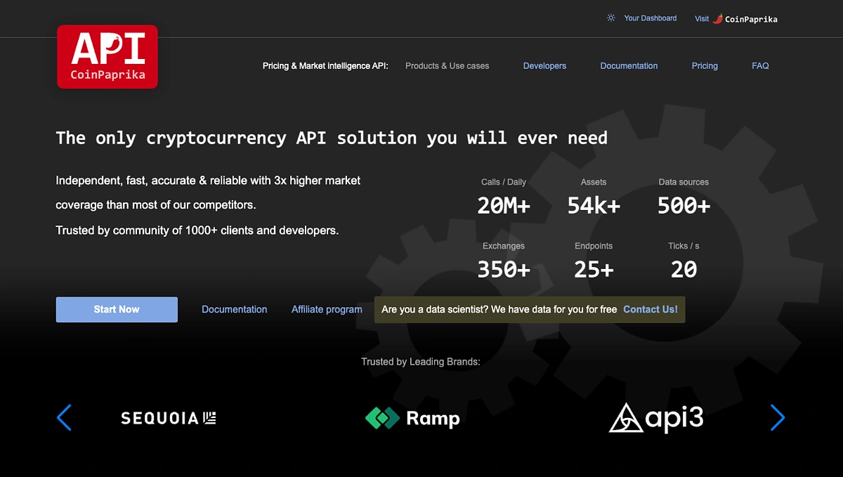Open the Pricing page

coord(705,66)
